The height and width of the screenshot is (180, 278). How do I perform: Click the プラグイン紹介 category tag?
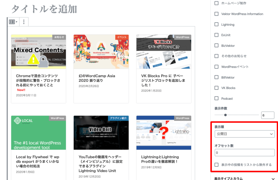pos(118,118)
